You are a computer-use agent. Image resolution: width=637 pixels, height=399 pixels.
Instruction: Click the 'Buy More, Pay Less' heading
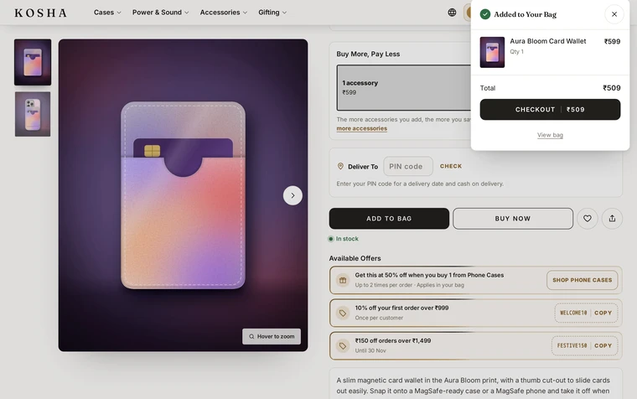(x=368, y=54)
